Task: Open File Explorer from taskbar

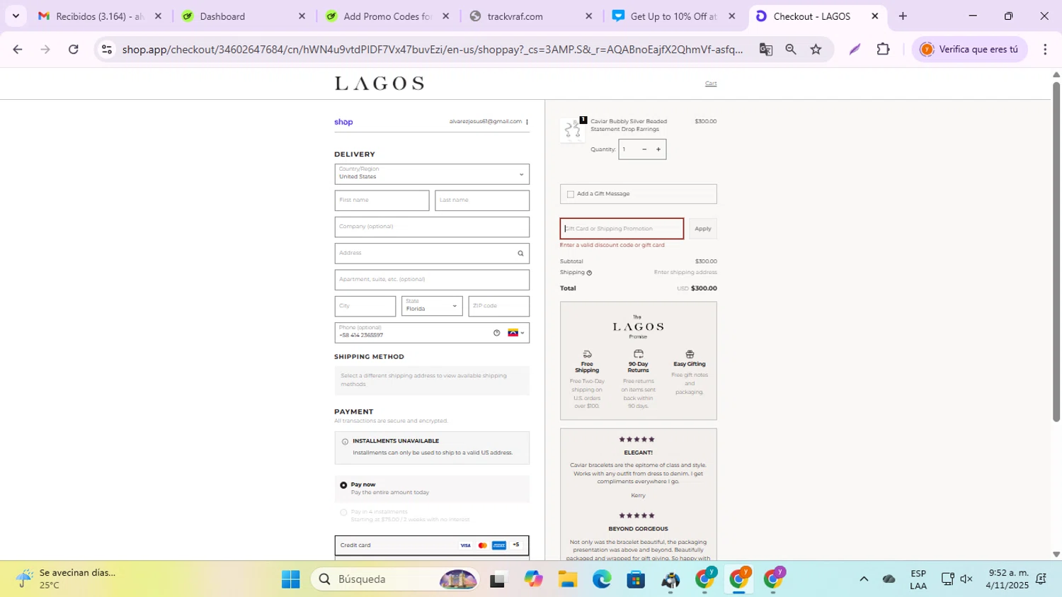Action: (x=567, y=579)
